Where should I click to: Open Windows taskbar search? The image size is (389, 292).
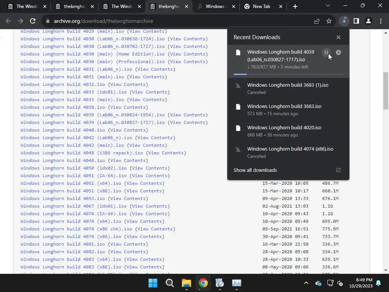170,283
